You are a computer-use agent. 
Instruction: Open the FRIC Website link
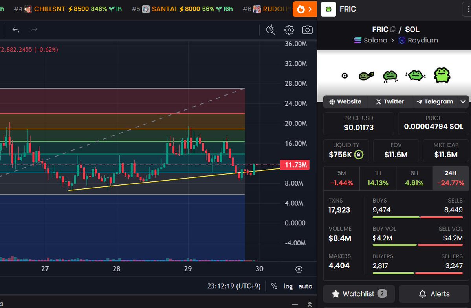[x=345, y=101]
